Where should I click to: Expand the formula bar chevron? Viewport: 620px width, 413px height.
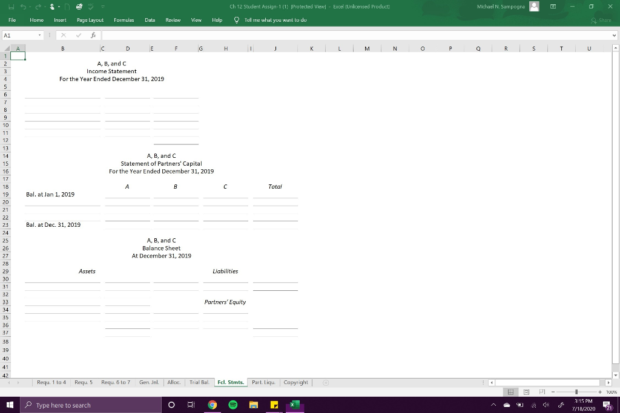pos(614,36)
